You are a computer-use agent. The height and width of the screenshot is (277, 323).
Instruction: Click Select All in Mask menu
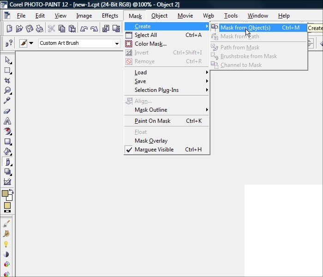146,35
